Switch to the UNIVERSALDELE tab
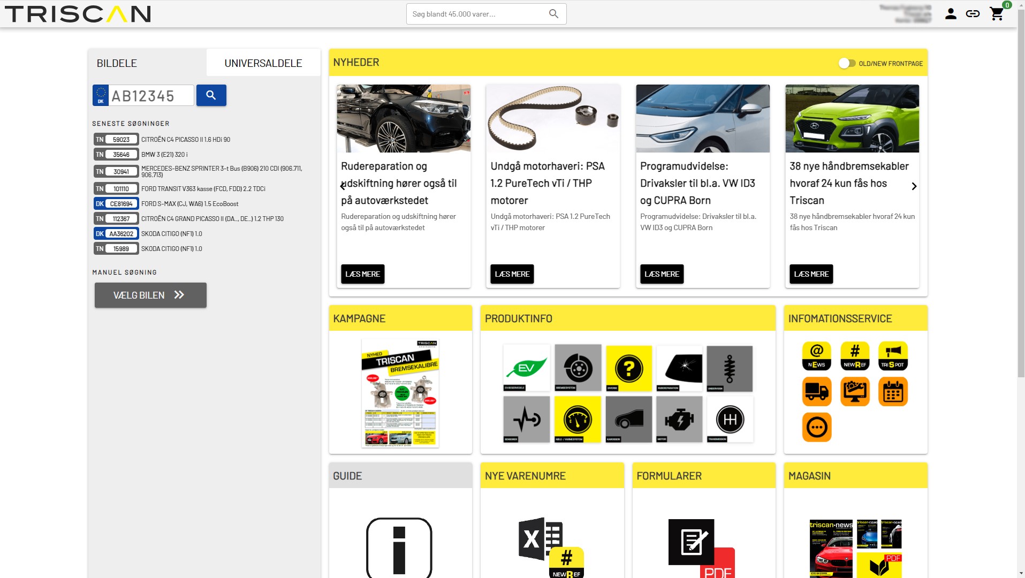This screenshot has height=578, width=1025. [263, 63]
